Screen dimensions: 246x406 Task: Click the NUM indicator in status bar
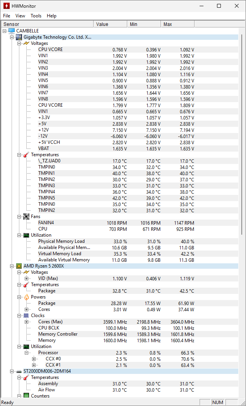pyautogui.click(x=218, y=403)
